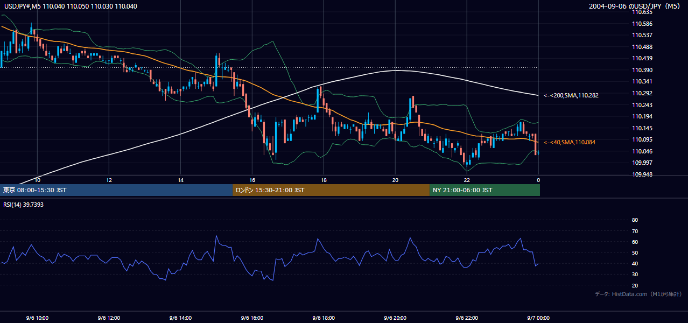Image resolution: width=688 pixels, height=323 pixels.
Task: Click hour tick 18 under the price chart
Action: 324,180
